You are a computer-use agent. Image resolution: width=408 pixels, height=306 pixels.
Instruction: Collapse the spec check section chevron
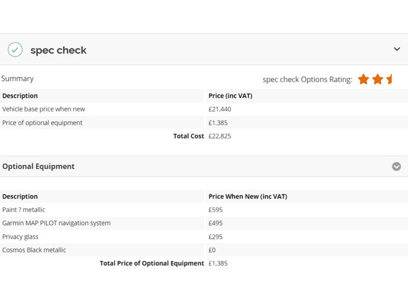click(x=397, y=49)
